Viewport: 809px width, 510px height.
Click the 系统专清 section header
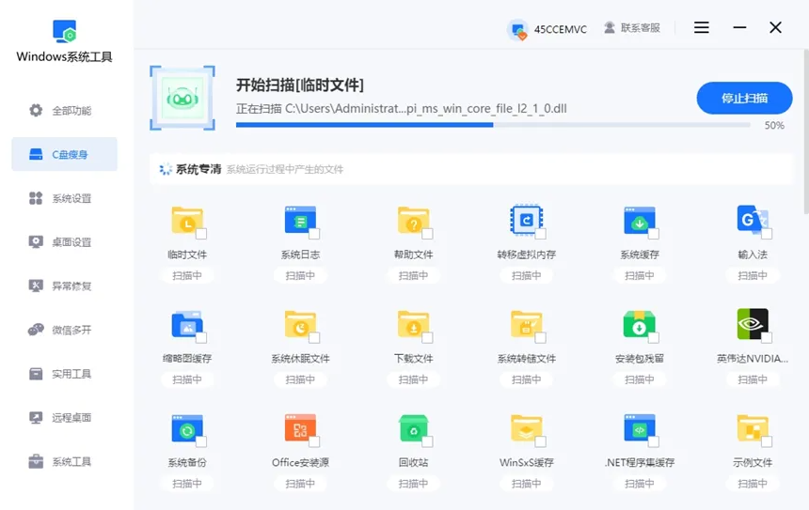[x=471, y=169]
